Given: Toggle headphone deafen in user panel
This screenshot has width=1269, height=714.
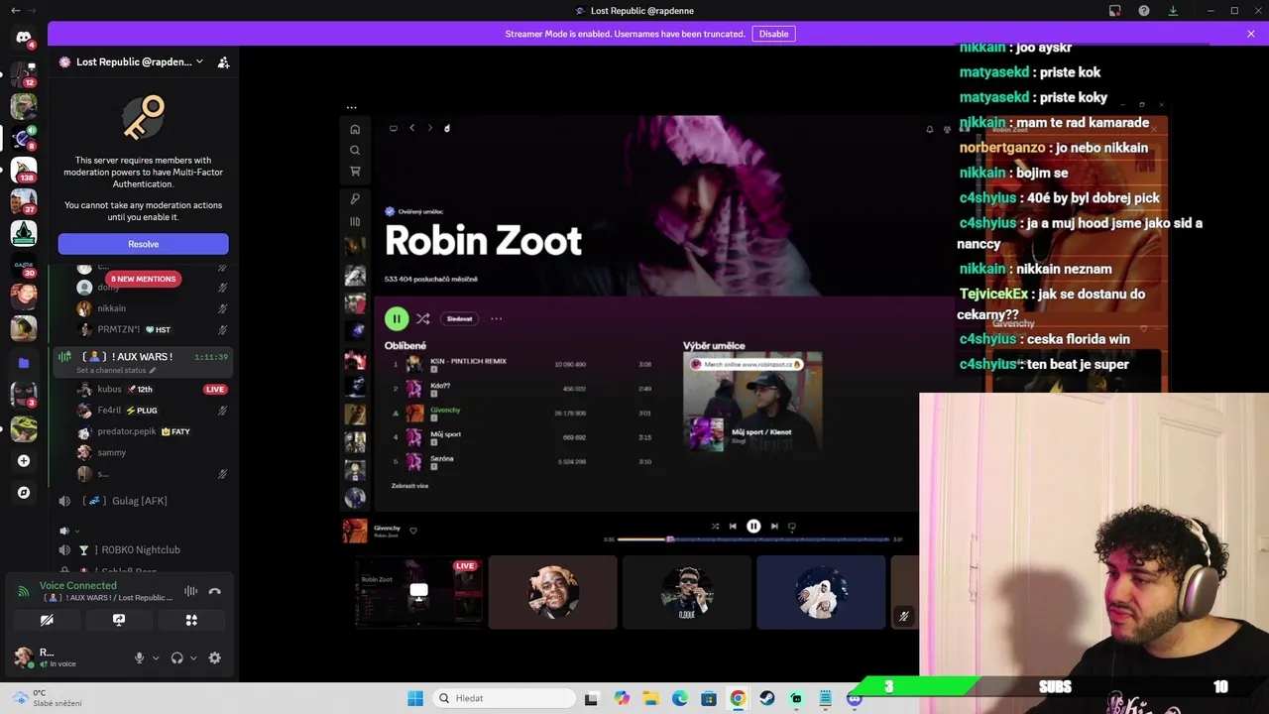Looking at the screenshot, I should pos(176,657).
